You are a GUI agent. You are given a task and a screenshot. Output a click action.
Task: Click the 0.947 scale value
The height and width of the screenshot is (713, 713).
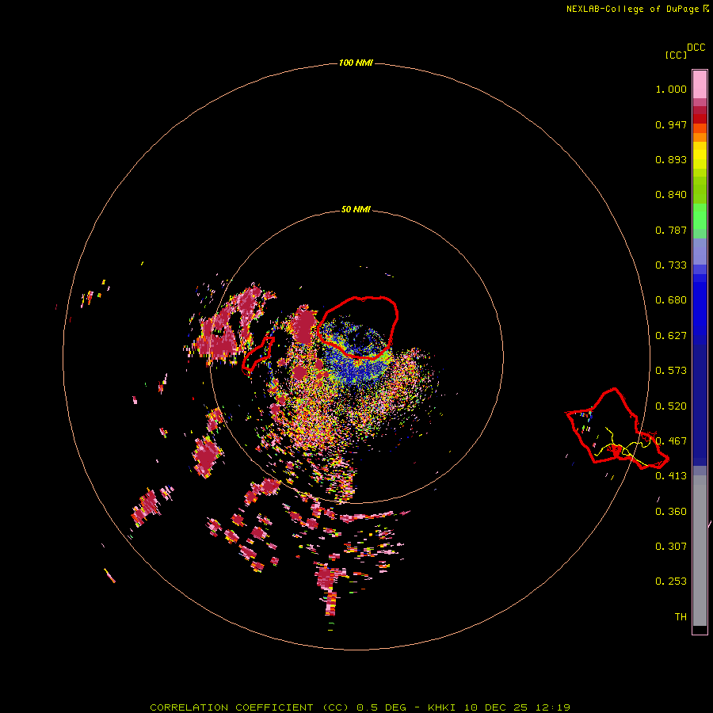[671, 124]
